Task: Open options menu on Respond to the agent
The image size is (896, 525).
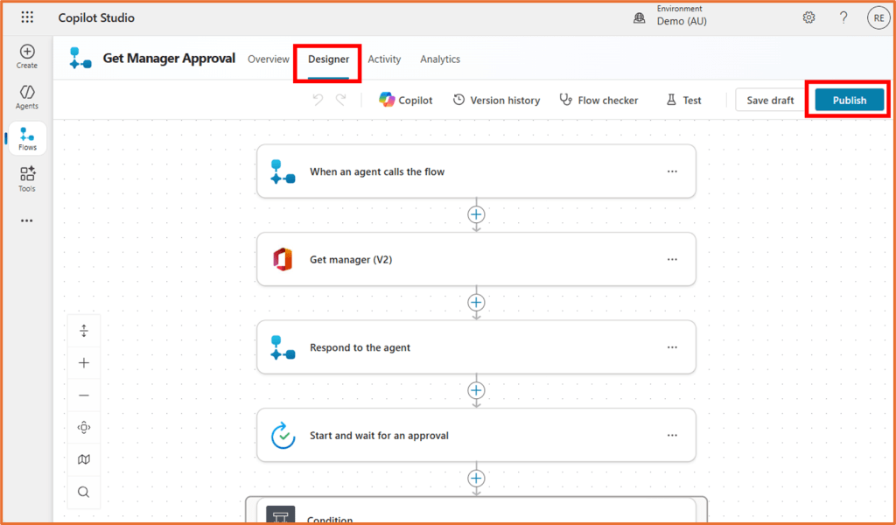Action: pos(672,346)
